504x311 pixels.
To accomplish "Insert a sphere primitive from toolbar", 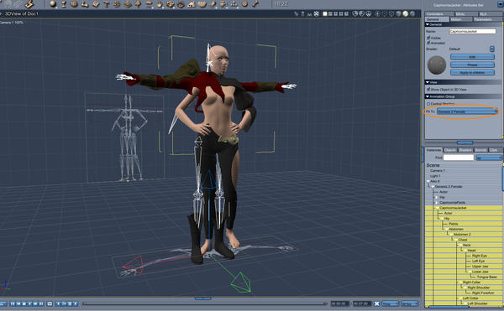I will (53, 4).
